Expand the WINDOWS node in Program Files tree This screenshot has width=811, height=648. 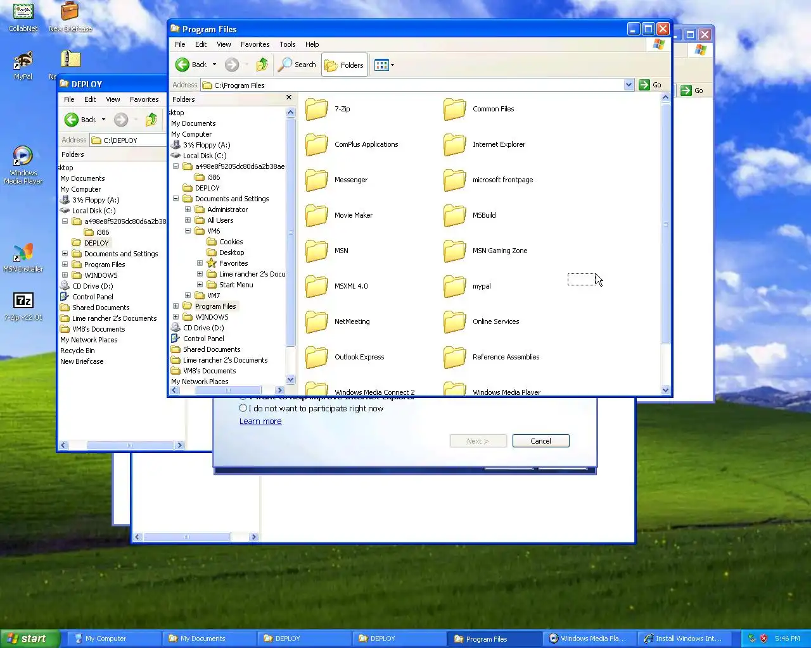click(x=176, y=317)
